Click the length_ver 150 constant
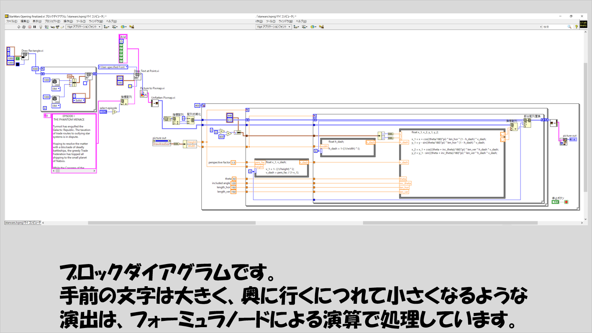The image size is (592, 333). pyautogui.click(x=233, y=192)
